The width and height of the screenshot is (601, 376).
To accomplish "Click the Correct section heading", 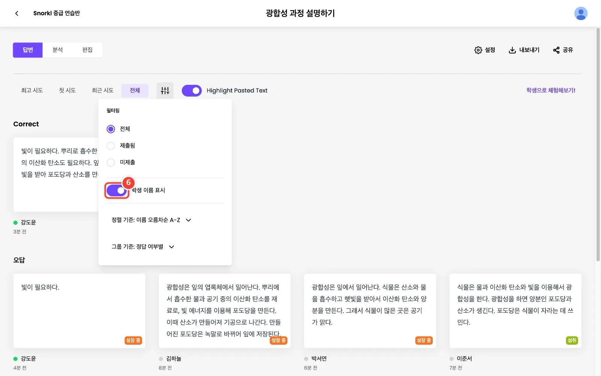I will pos(26,124).
